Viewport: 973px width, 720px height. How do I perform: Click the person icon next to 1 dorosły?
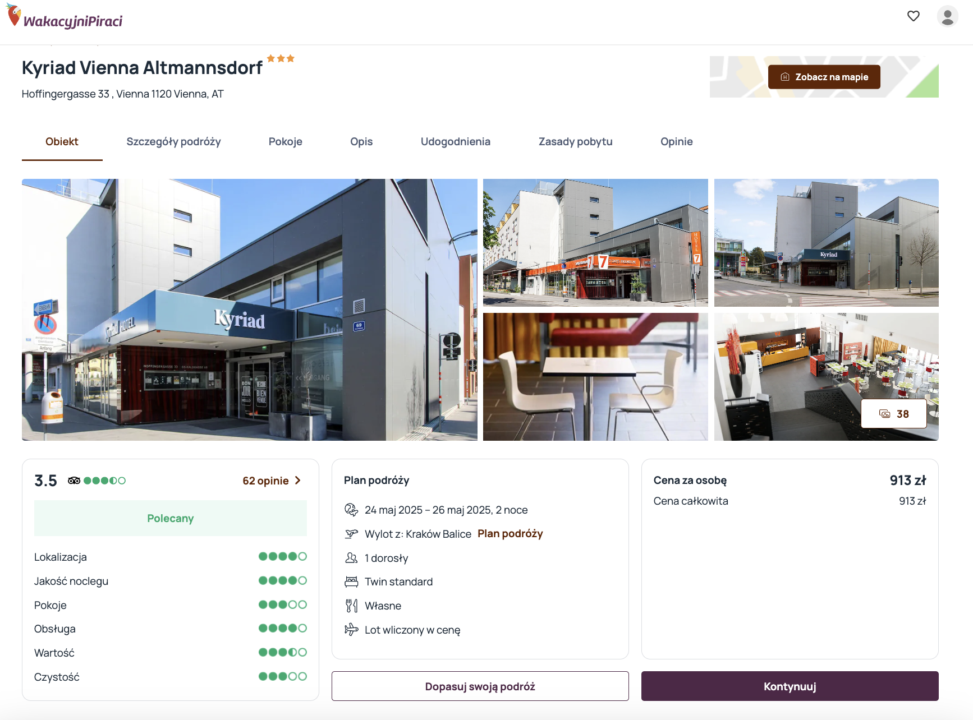[x=351, y=558]
